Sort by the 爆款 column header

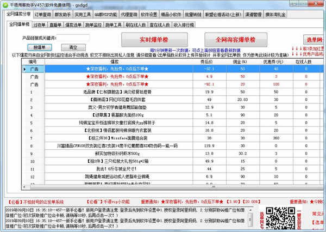(x=118, y=62)
